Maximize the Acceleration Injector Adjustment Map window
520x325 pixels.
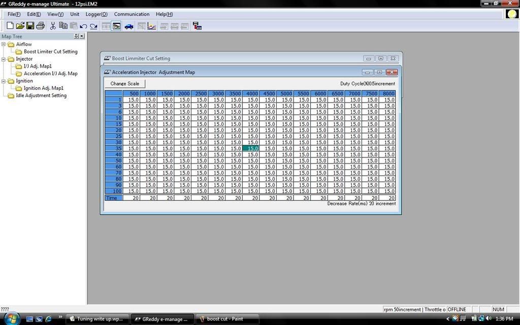[379, 72]
